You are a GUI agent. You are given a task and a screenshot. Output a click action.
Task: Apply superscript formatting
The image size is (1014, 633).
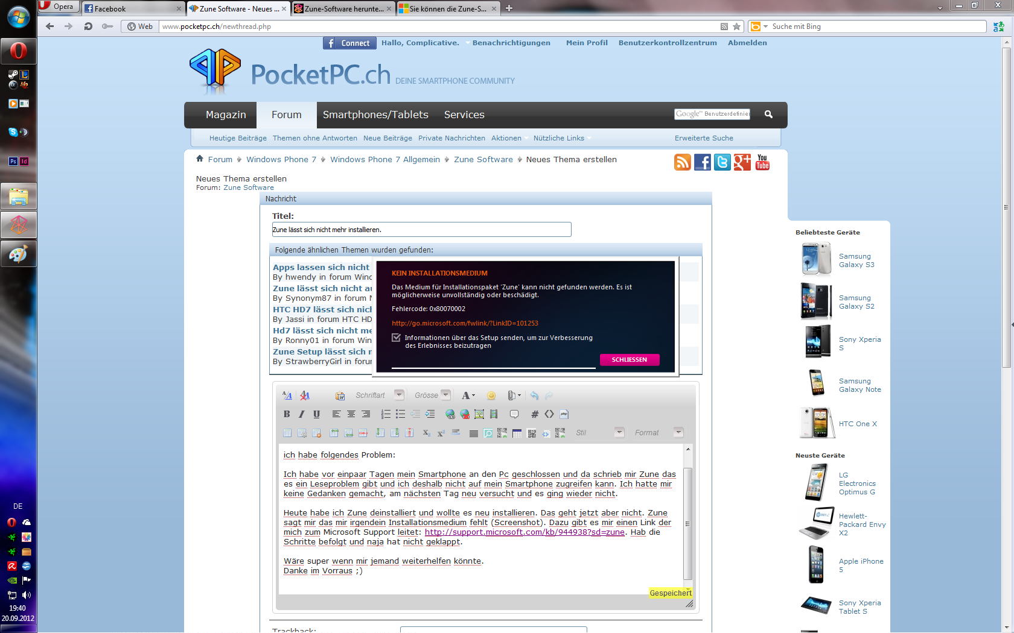coord(441,433)
